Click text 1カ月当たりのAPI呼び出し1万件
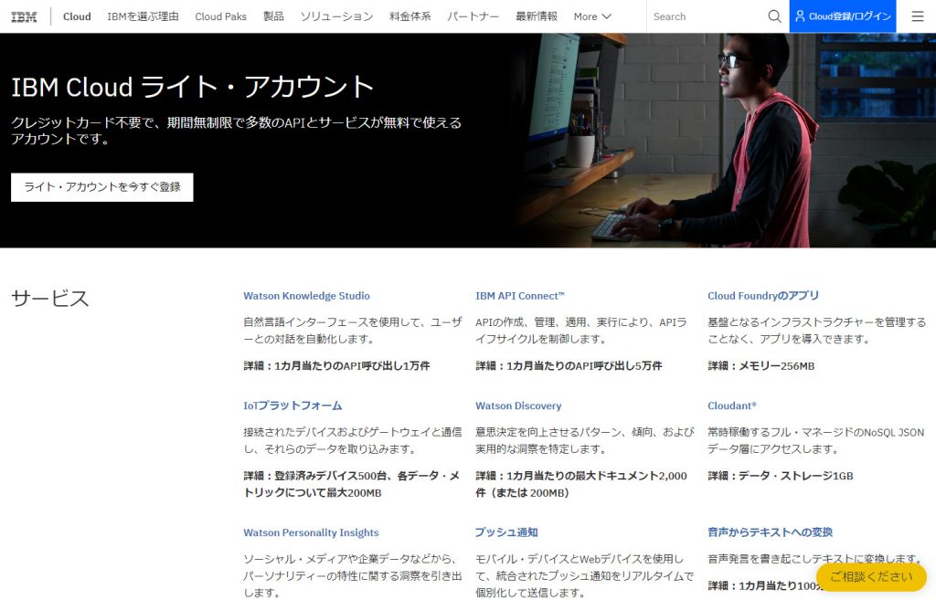This screenshot has width=936, height=600. pyautogui.click(x=352, y=365)
